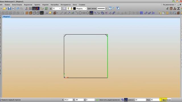The image size is (182, 102).
Task: Toggle the dark snapping mode button beside the magnet
Action: tap(34, 8)
